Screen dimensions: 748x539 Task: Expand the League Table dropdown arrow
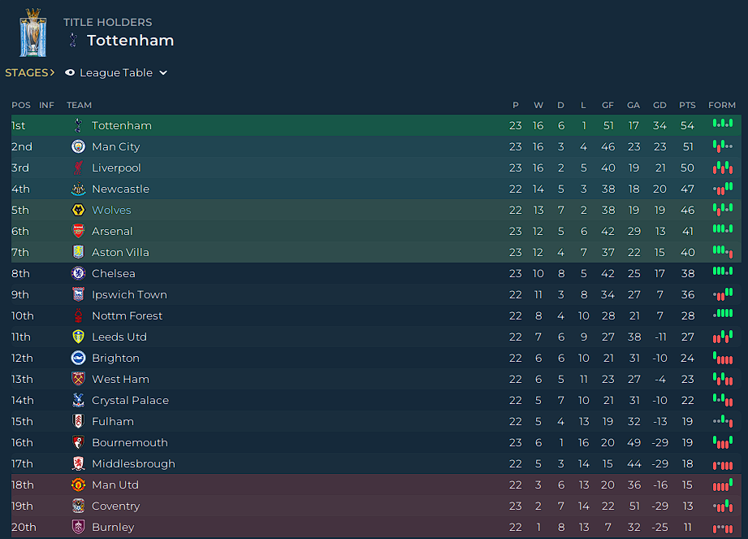tap(163, 73)
